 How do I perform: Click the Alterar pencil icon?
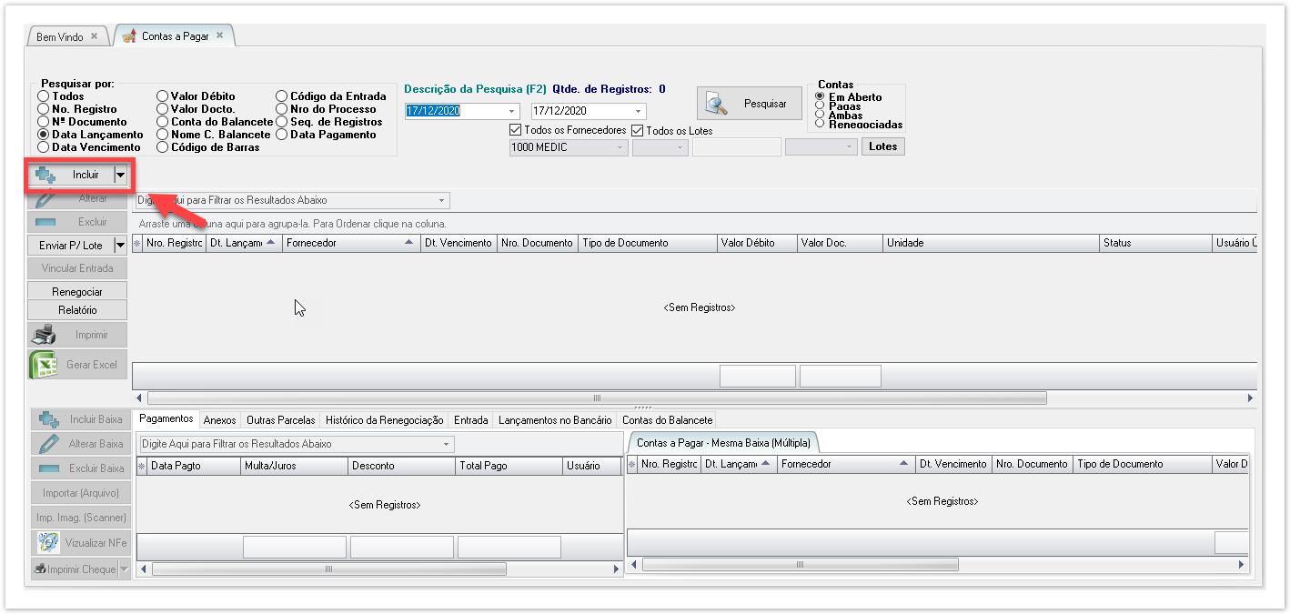tap(45, 198)
